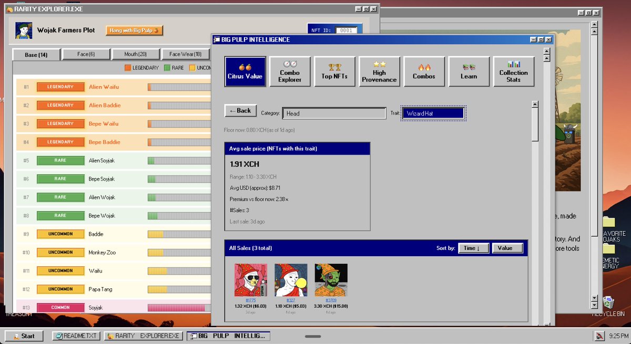Viewport: 631px width, 344px height.
Task: Click the NFT ID input field
Action: tap(347, 30)
